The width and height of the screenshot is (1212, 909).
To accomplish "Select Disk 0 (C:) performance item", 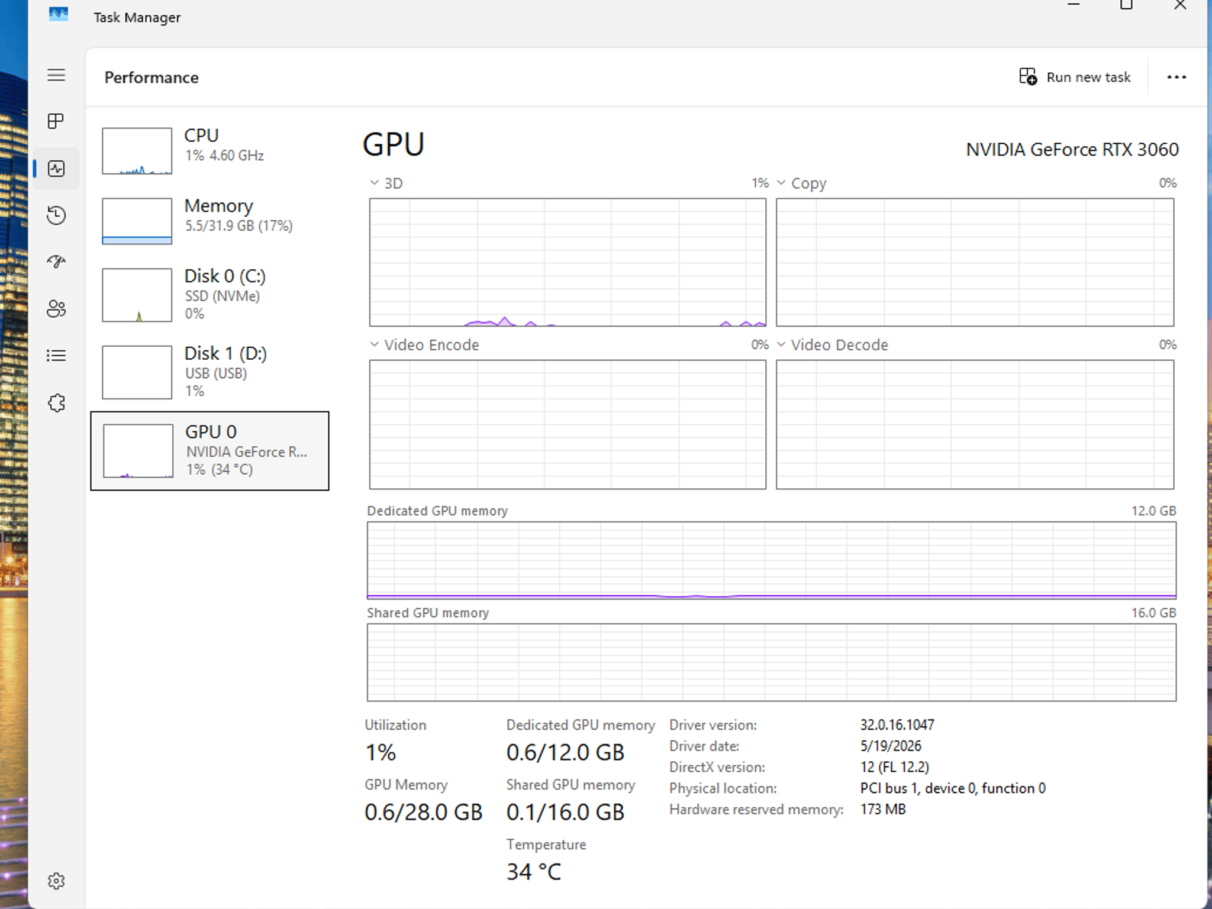I will [210, 295].
